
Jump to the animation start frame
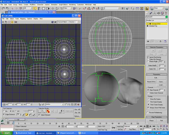click(141, 126)
